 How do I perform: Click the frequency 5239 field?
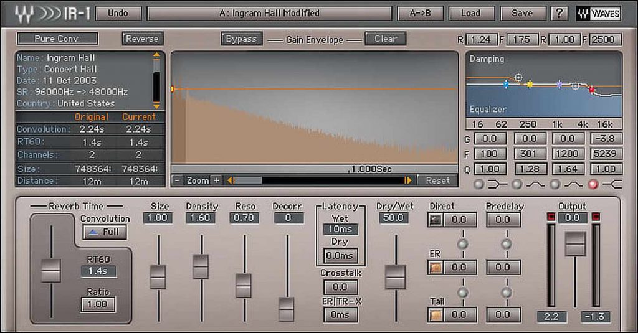click(606, 154)
